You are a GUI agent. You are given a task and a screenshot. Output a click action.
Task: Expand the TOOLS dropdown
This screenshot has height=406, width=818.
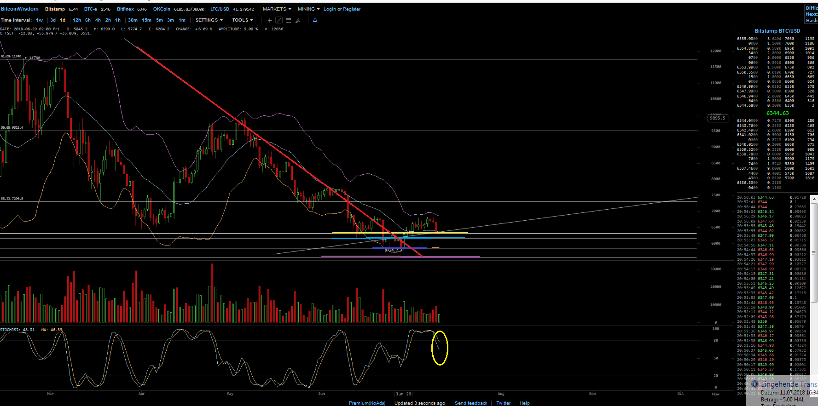(x=243, y=20)
